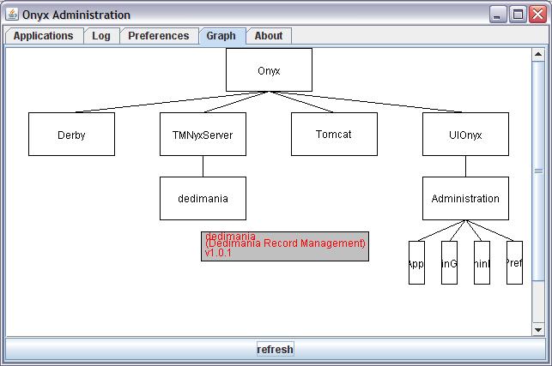Maximize the Onyx Administration window
This screenshot has width=552, height=366.
tap(518, 15)
